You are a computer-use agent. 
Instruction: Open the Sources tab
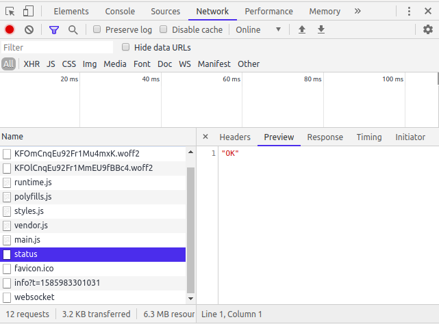pos(166,12)
